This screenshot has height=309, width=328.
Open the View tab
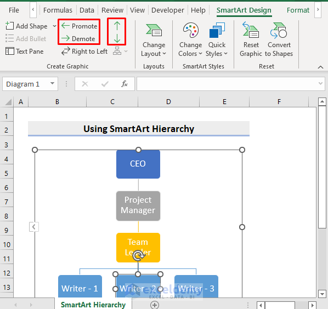tap(137, 10)
